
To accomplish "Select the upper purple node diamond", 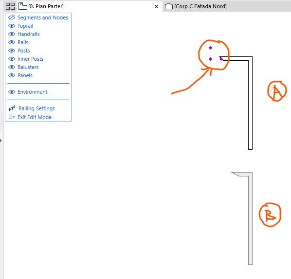I will coord(210,48).
